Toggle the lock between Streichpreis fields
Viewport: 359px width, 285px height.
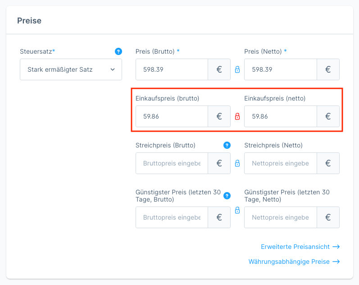coord(237,163)
